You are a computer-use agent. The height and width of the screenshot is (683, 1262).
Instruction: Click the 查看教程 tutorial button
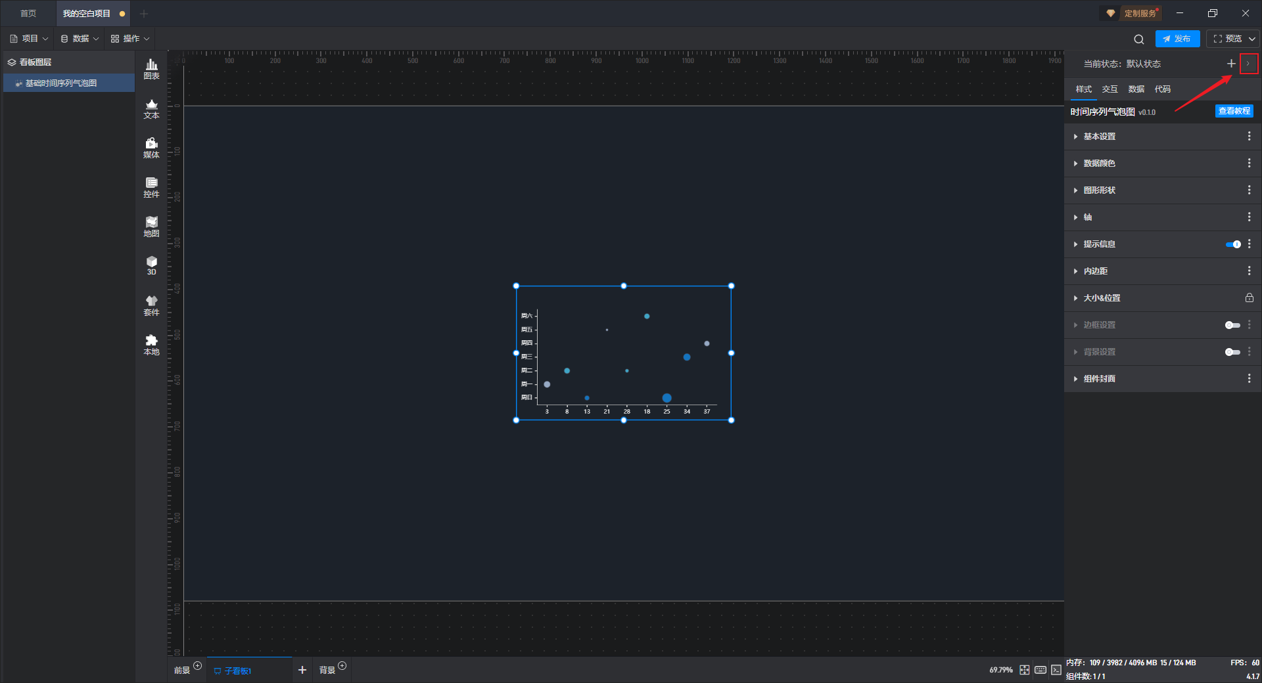[1234, 111]
